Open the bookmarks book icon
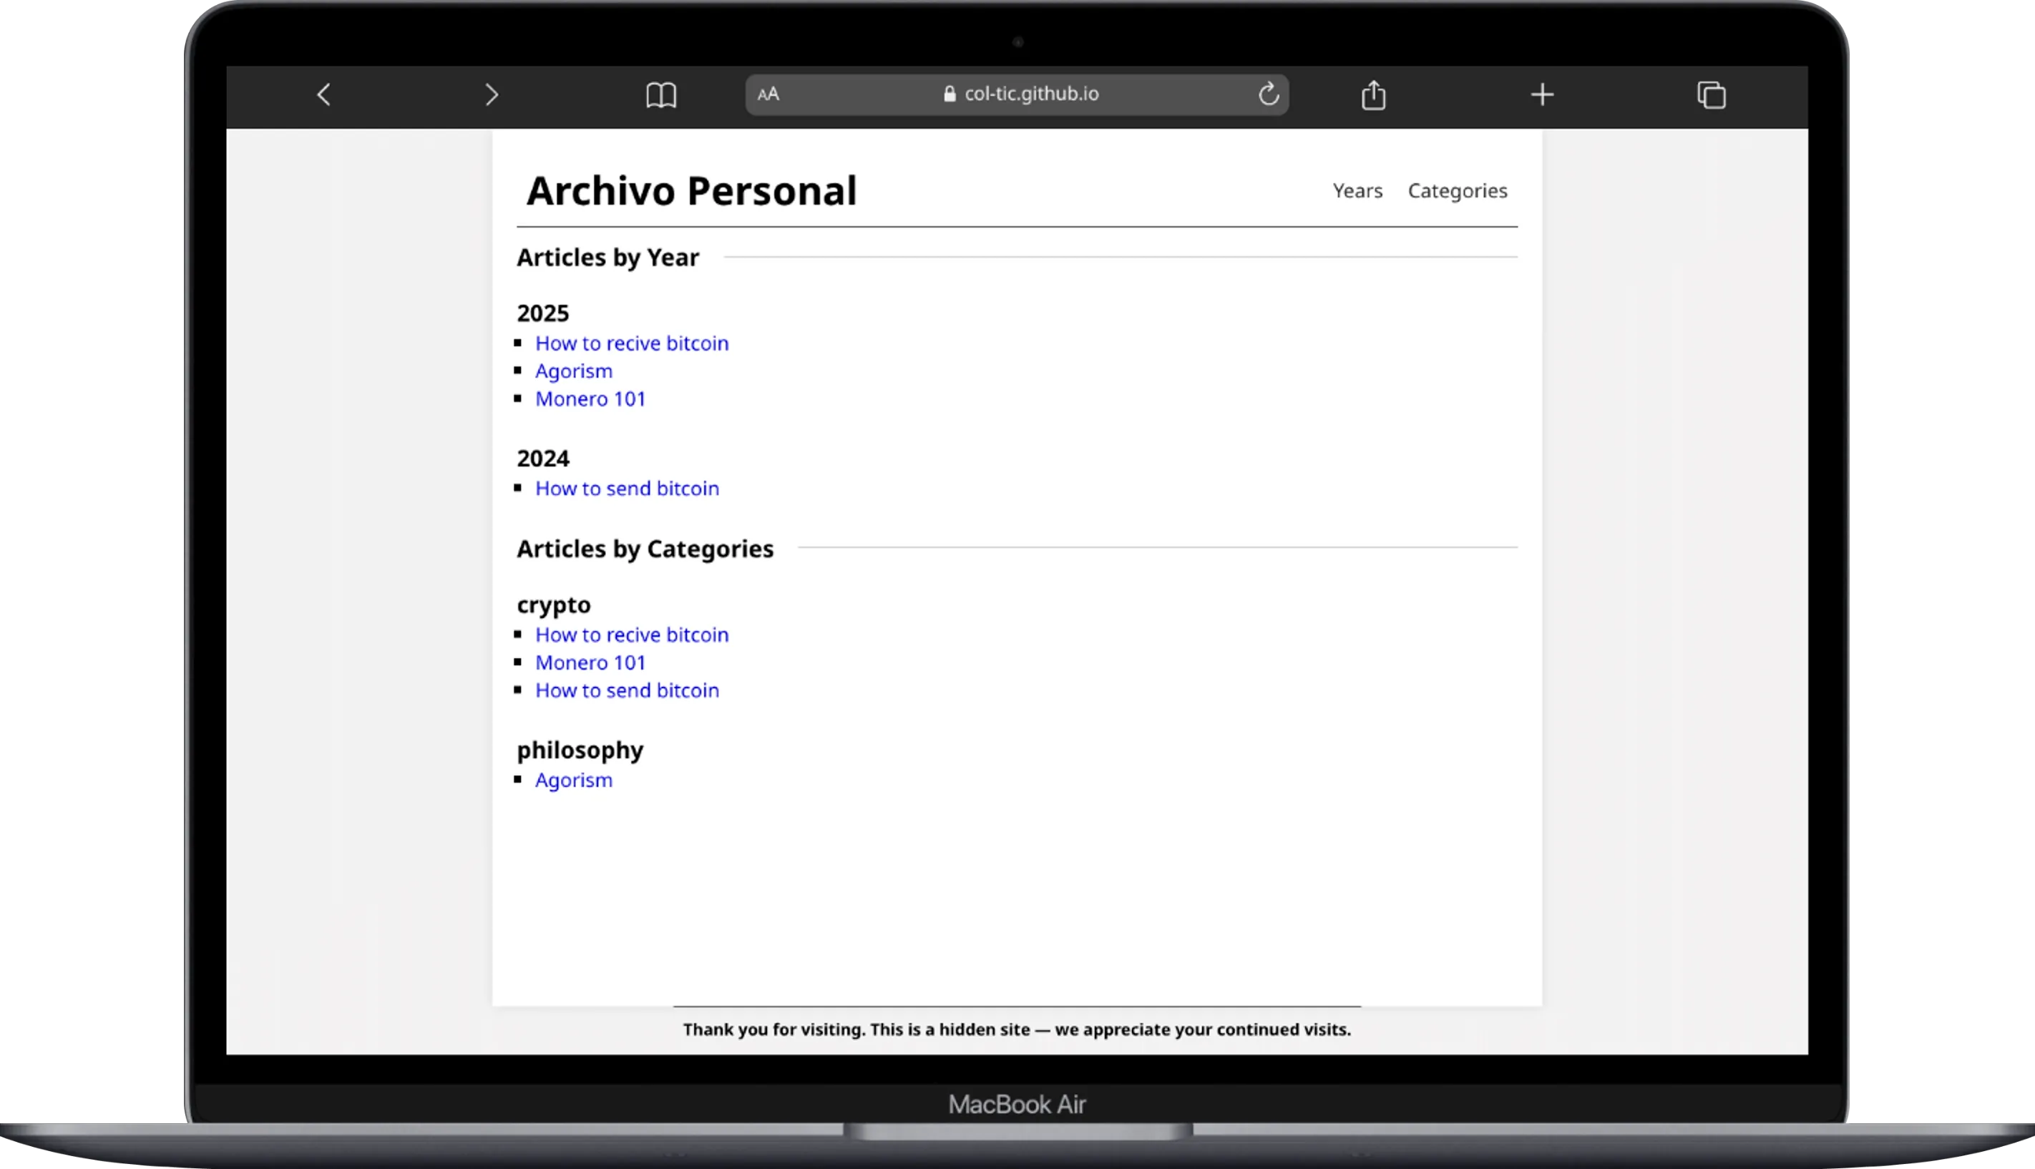2035x1169 pixels. (660, 94)
